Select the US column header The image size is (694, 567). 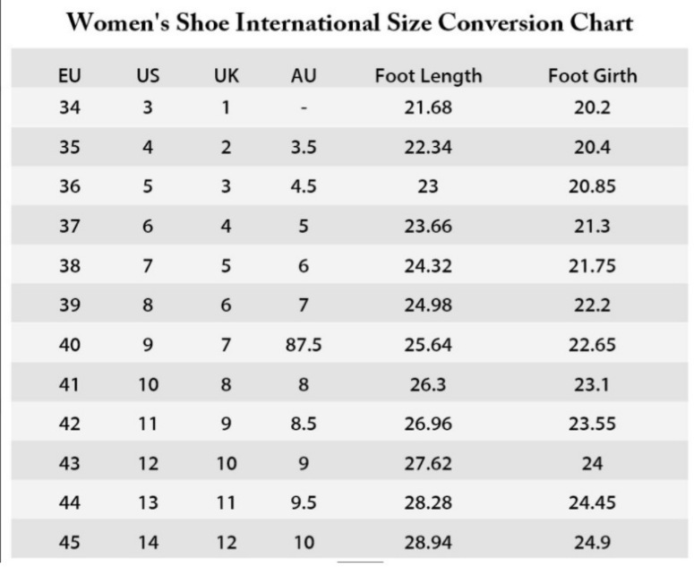coord(148,76)
